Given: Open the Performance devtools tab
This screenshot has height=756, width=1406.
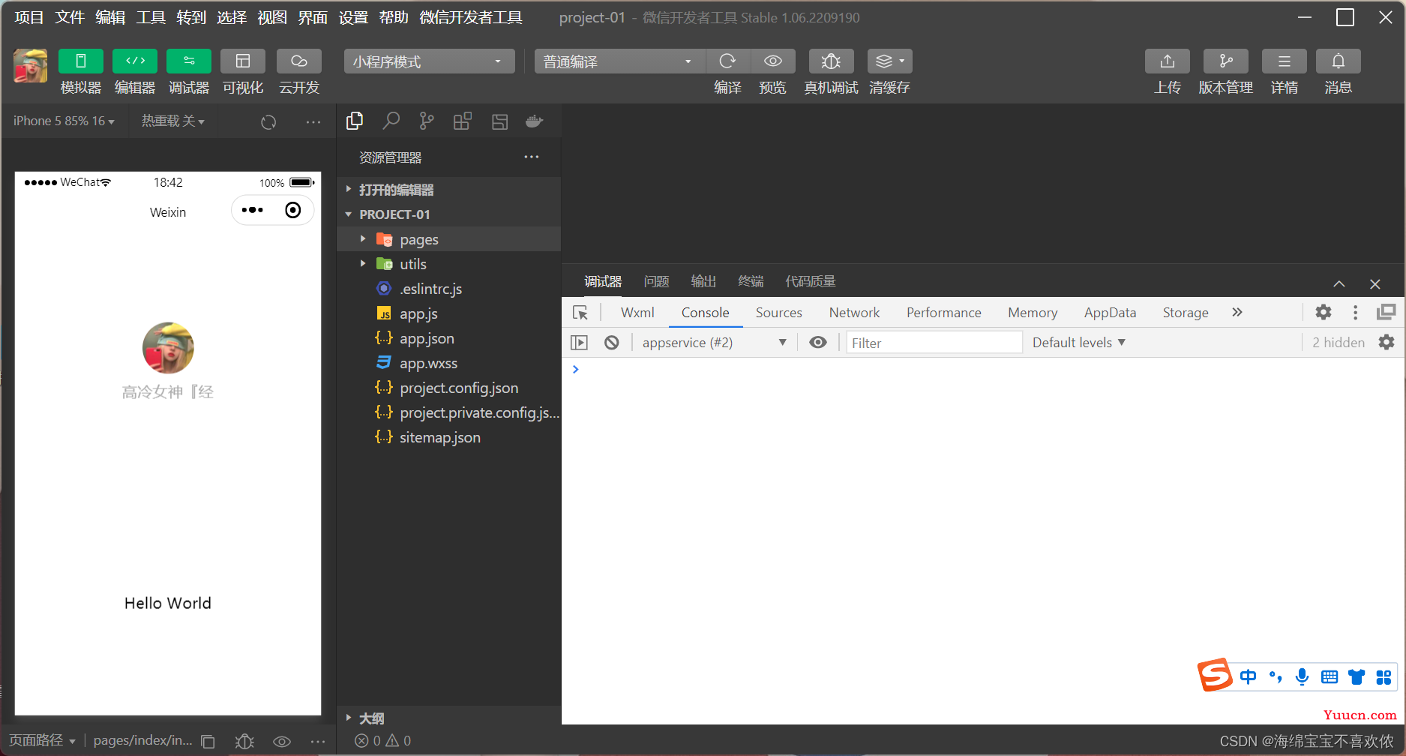Looking at the screenshot, I should point(943,313).
